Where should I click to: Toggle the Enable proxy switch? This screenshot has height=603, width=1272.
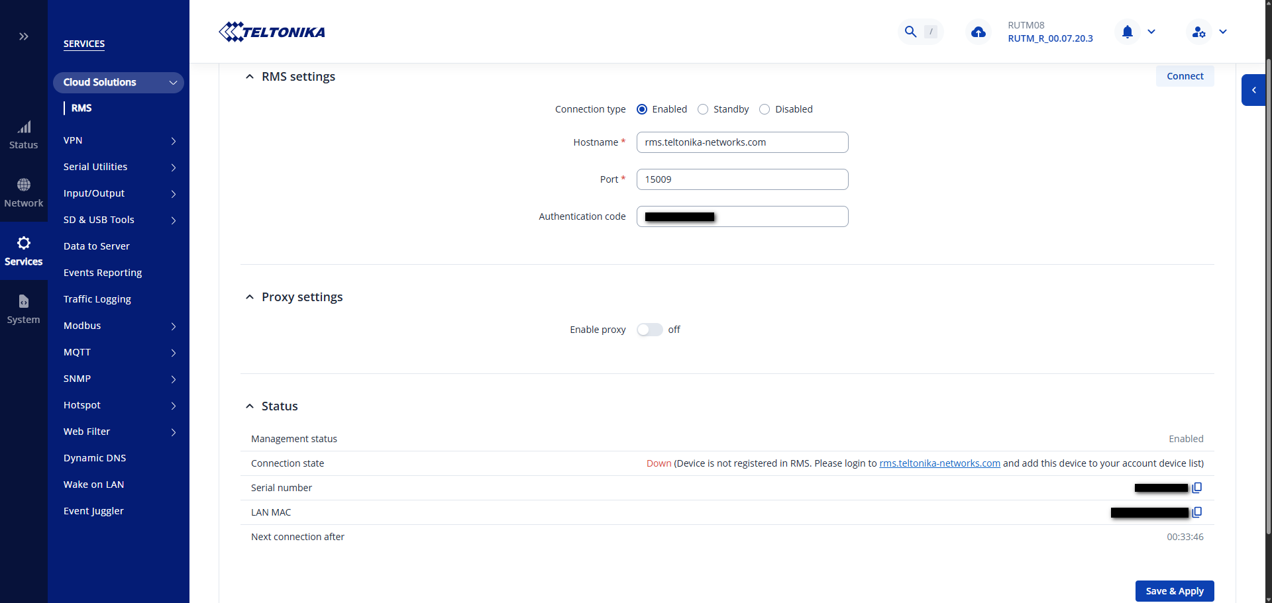[649, 330]
